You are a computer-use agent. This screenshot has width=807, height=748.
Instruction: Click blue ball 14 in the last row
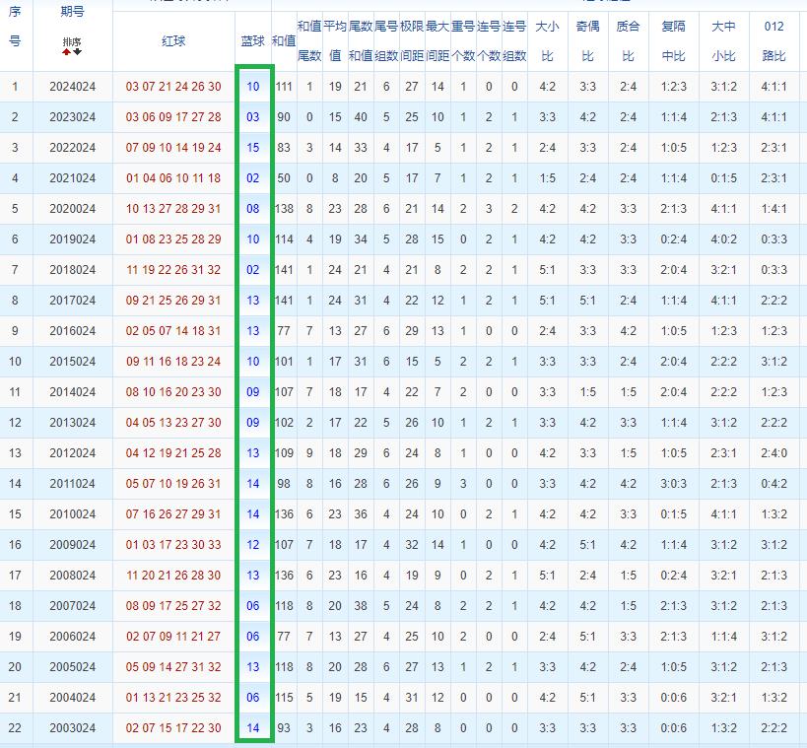253,728
